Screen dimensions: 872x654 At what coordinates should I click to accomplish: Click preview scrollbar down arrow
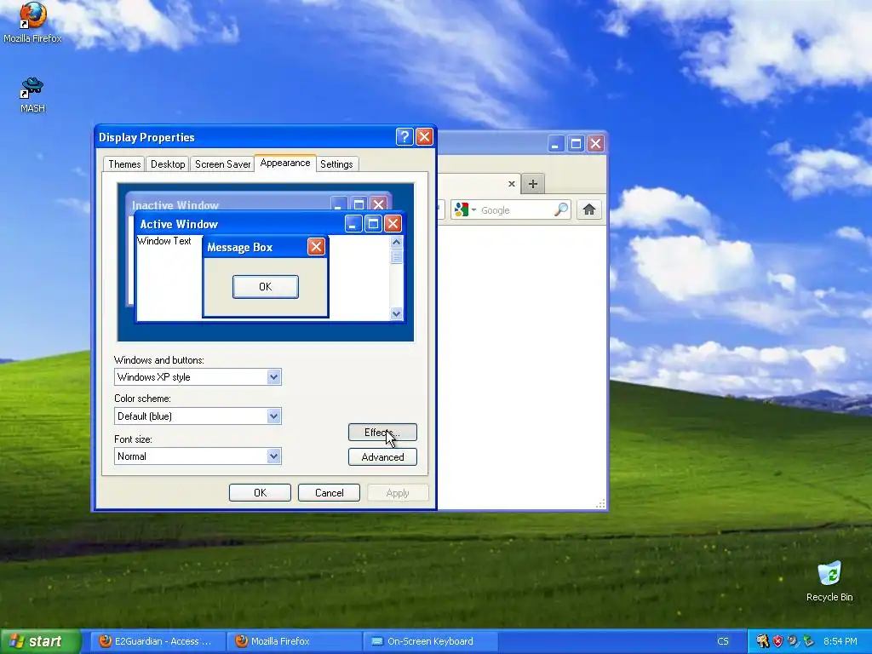tap(396, 313)
